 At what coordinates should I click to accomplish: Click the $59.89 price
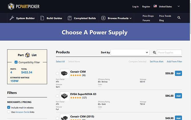coord(169,73)
